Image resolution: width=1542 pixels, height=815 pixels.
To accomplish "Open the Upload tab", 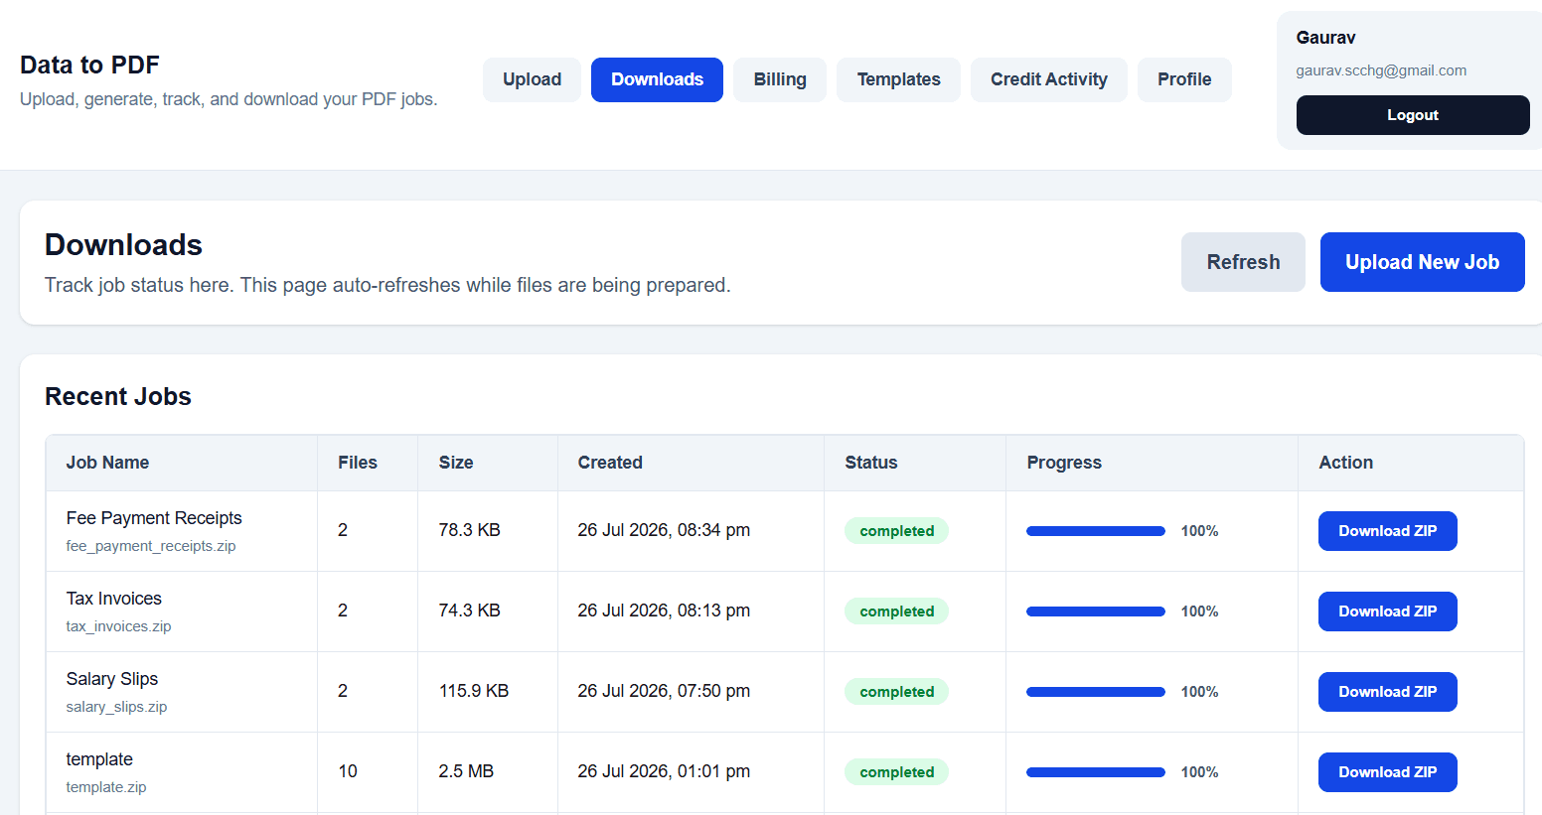I will coord(532,79).
